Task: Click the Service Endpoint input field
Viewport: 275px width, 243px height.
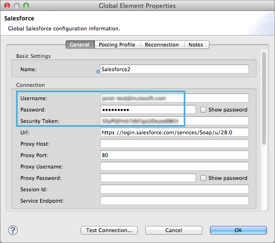Action: click(x=174, y=201)
